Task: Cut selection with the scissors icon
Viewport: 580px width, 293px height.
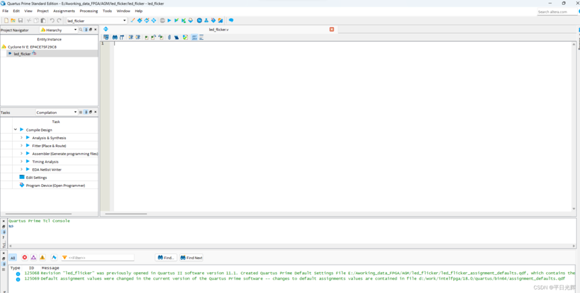Action: [29, 20]
